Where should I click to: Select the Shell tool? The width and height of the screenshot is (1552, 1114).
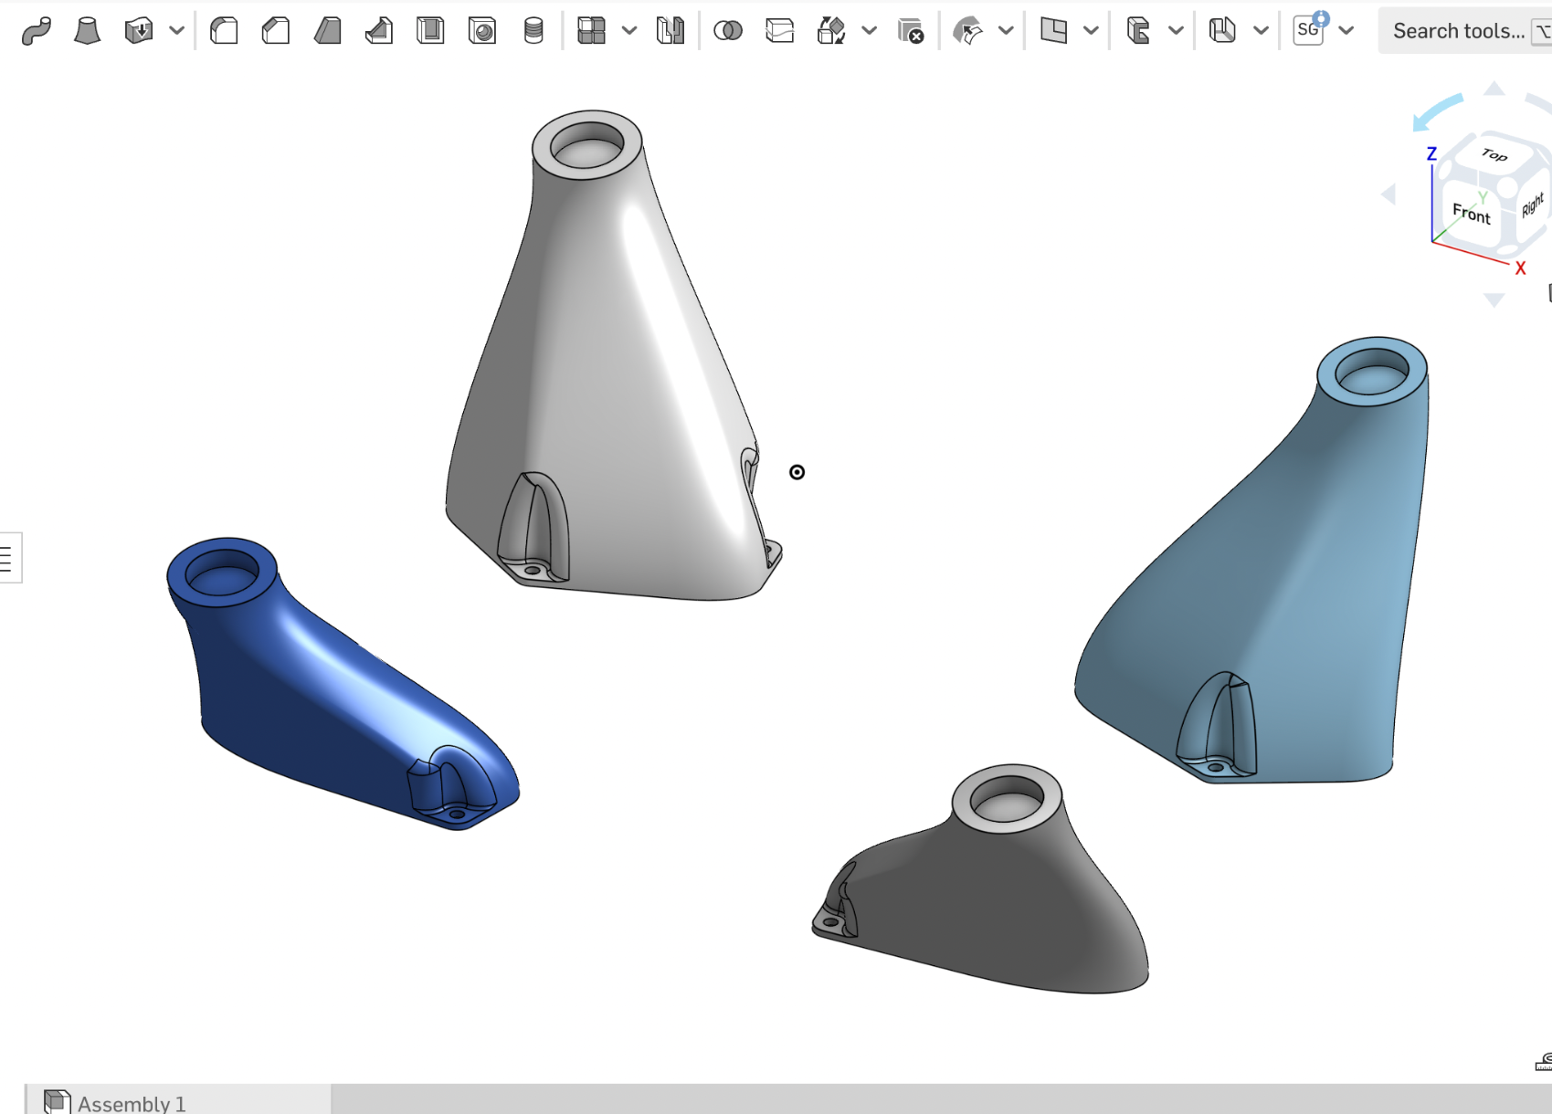coord(430,31)
